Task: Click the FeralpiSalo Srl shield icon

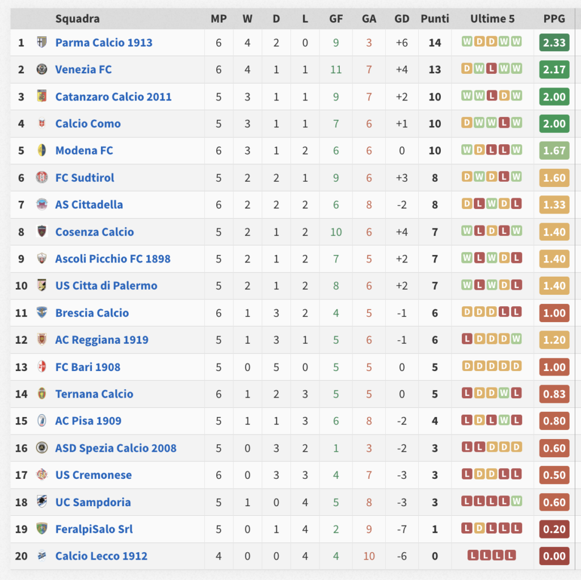Action: (x=42, y=528)
